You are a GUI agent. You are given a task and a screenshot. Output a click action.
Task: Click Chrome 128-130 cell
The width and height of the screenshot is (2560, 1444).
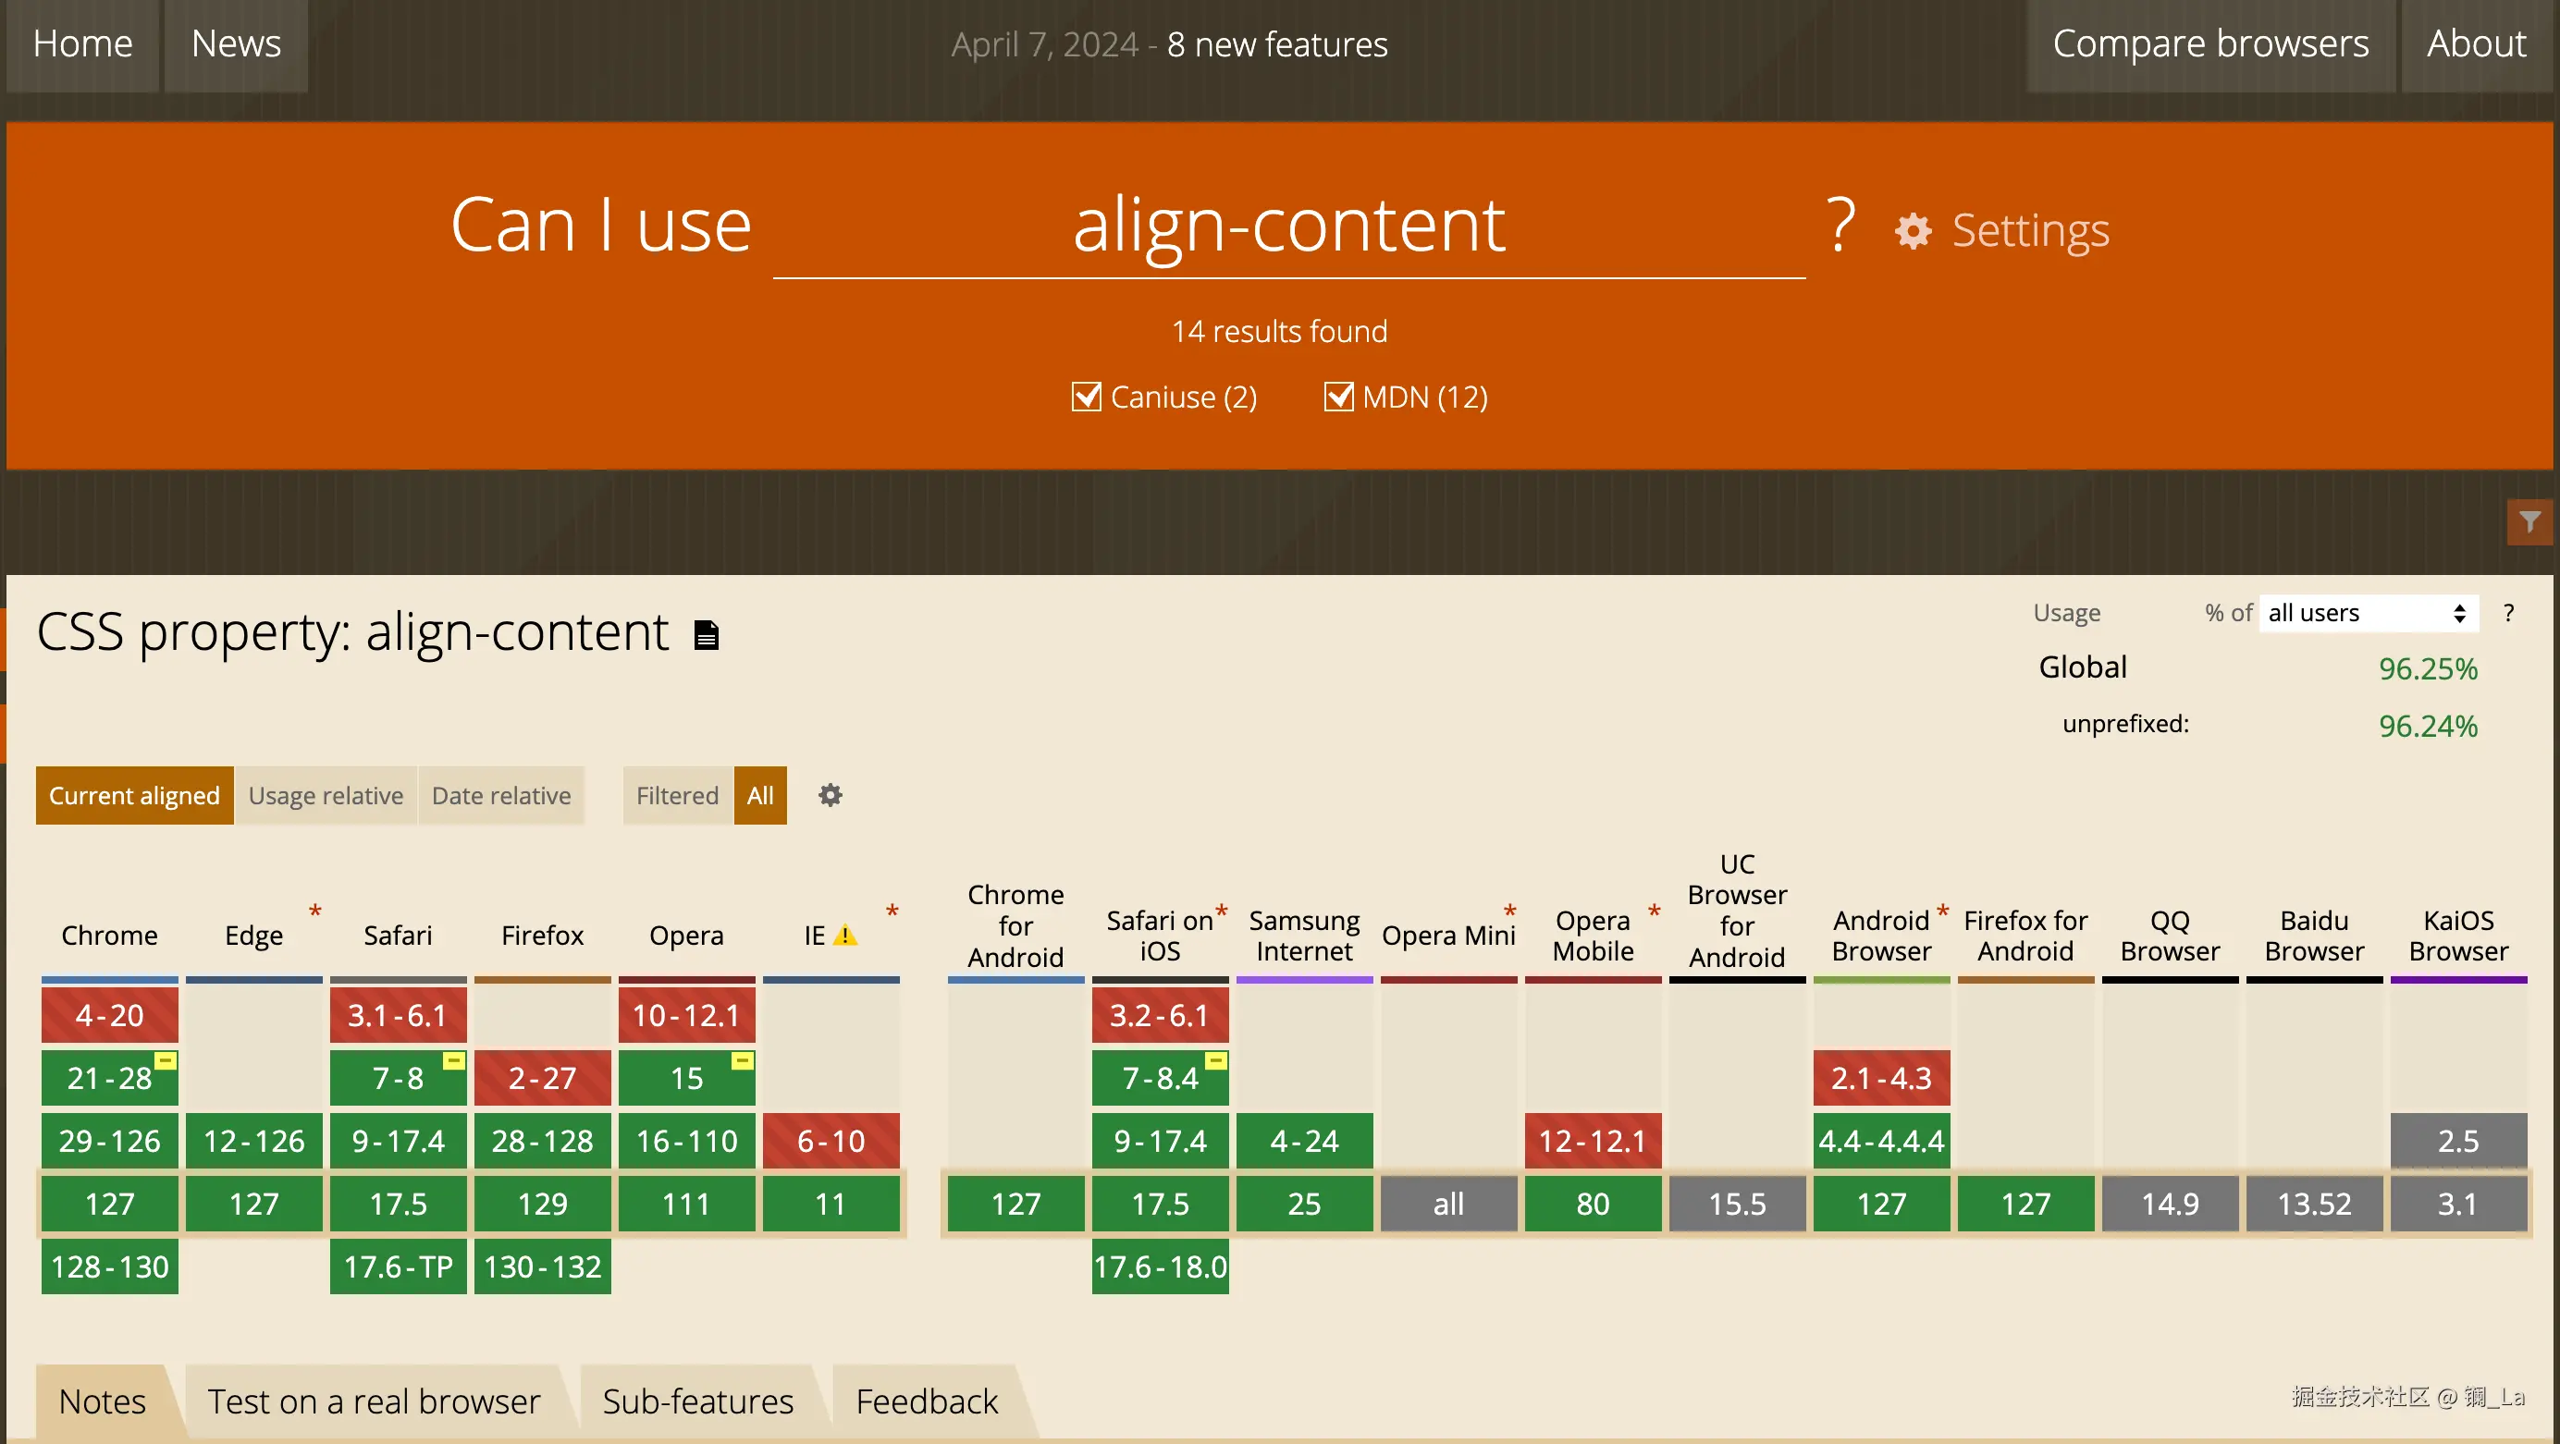[109, 1267]
